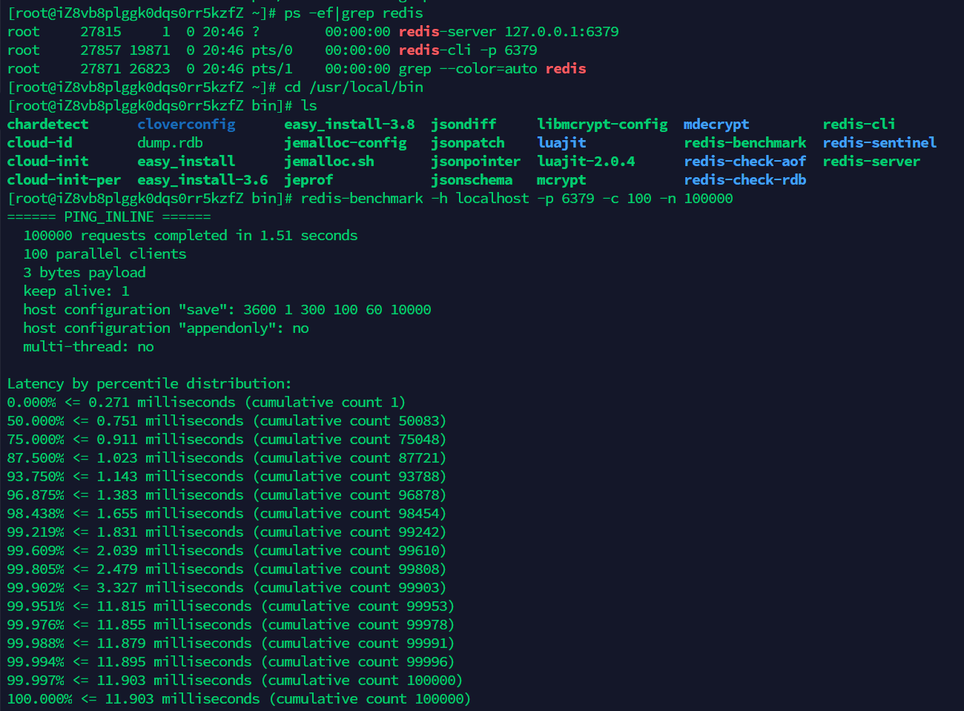Click the 'cd /usr/local/bin' command

354,87
